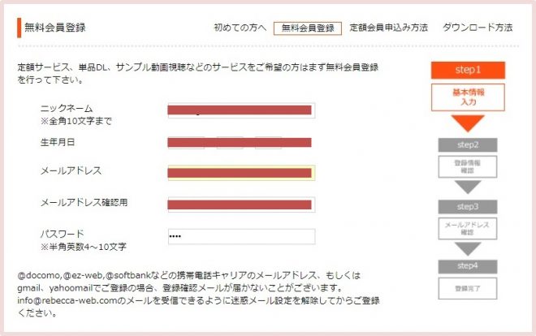Viewport: 536px width, 336px height.
Task: Click the orange step1 indicator
Action: pos(468,70)
